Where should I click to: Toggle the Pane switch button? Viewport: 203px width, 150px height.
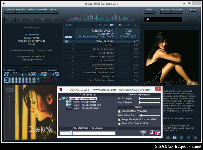166,12
